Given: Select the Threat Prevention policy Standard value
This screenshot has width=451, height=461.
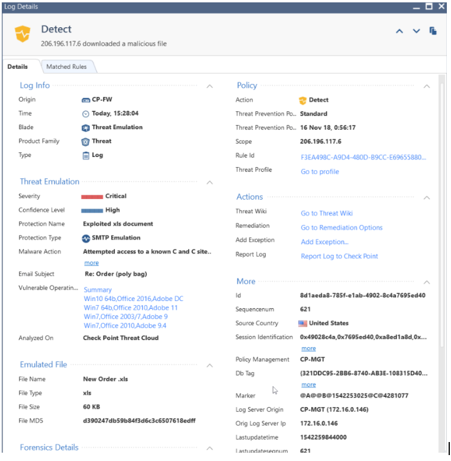Looking at the screenshot, I should coord(314,114).
